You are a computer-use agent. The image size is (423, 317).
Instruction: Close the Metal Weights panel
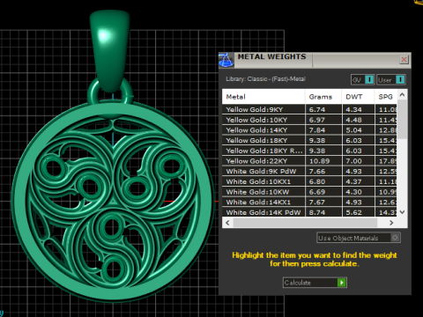[404, 60]
